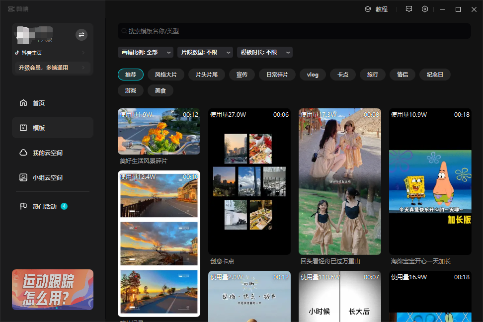Image resolution: width=483 pixels, height=322 pixels.
Task: Select the 旅行 category tab
Action: 372,75
